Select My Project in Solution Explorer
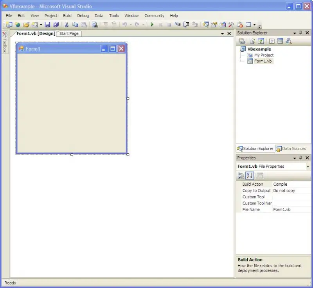This screenshot has width=313, height=288. click(x=264, y=55)
